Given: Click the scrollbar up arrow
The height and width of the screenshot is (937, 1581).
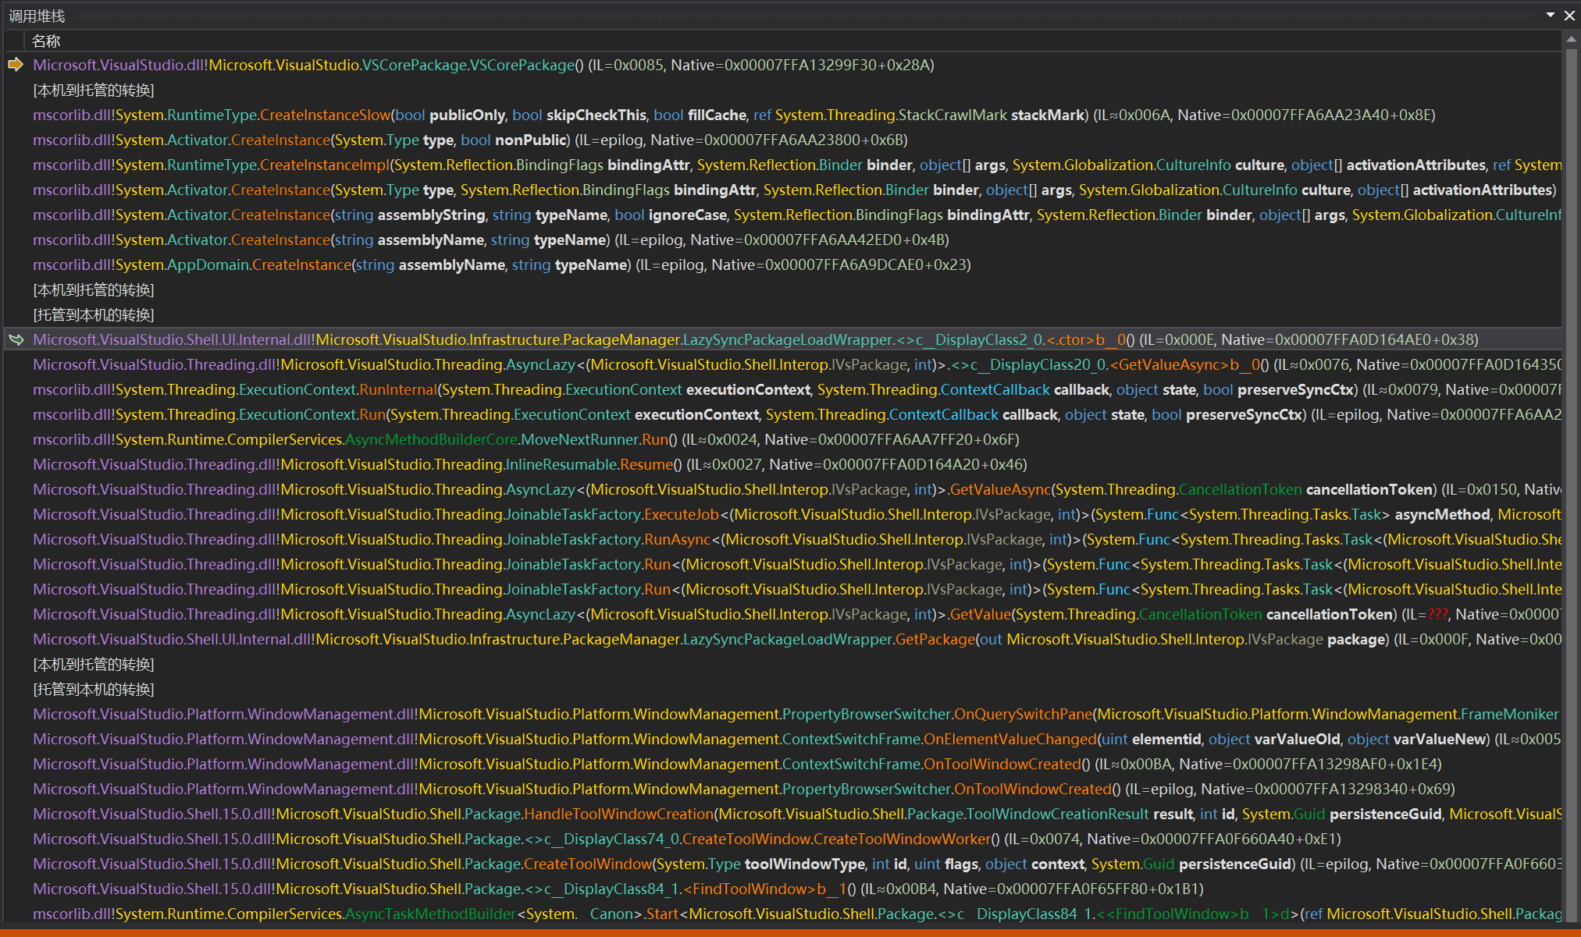Looking at the screenshot, I should [x=1572, y=40].
